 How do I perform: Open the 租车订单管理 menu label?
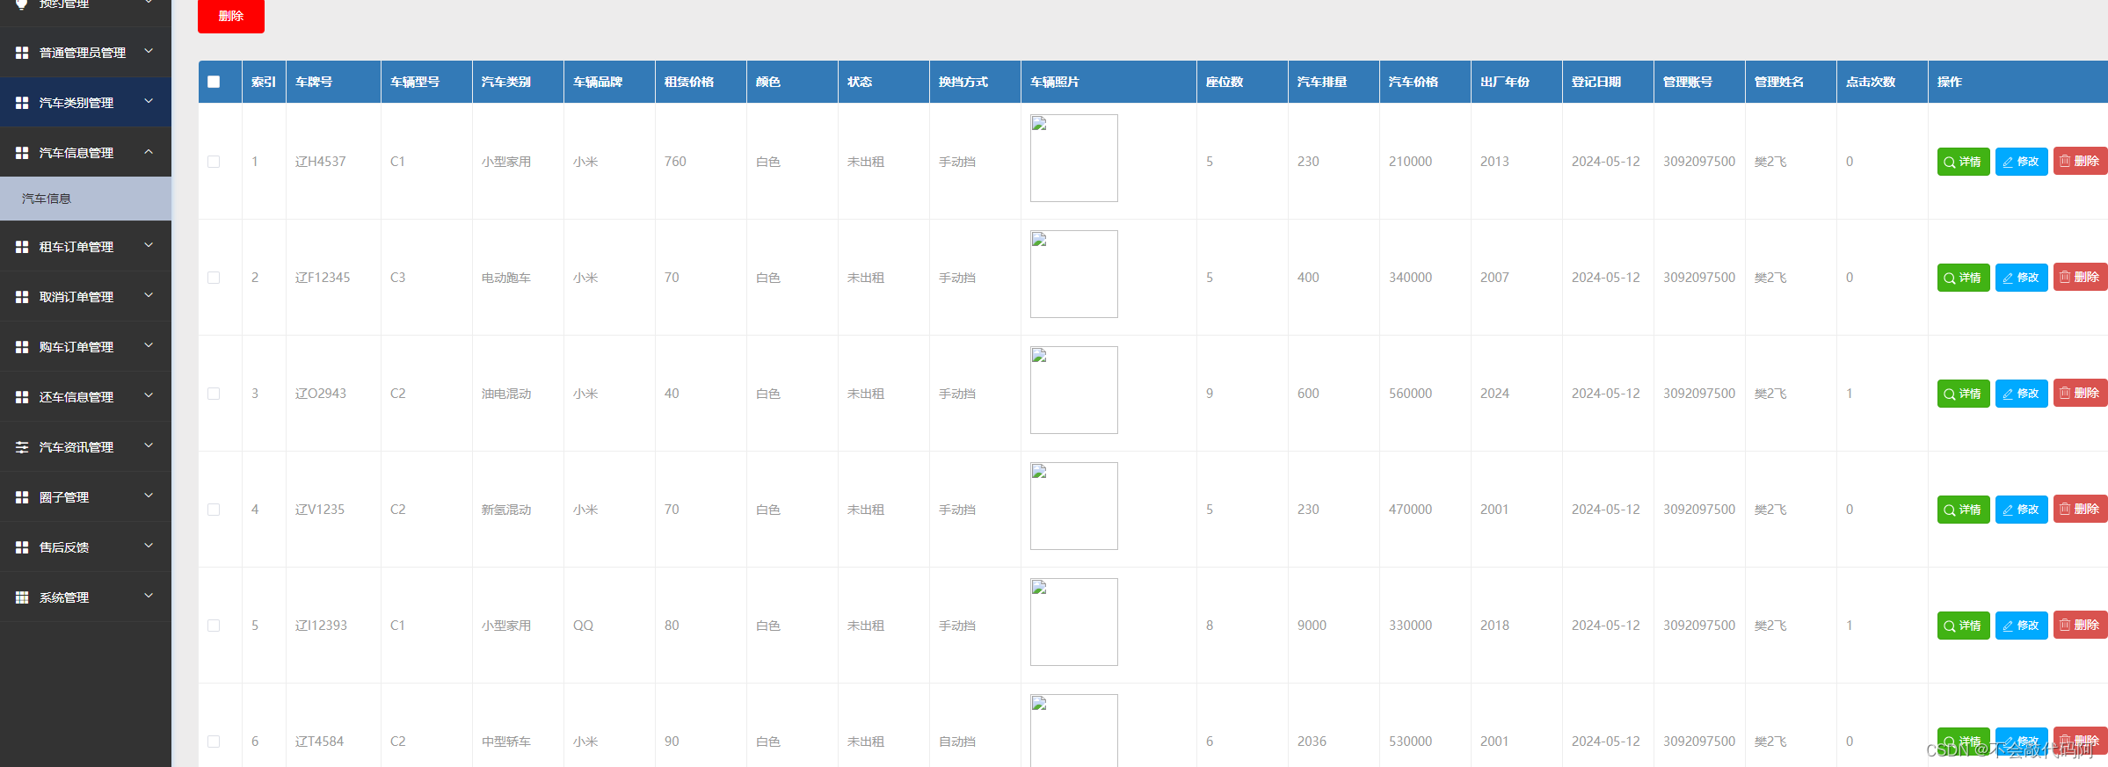coord(76,247)
